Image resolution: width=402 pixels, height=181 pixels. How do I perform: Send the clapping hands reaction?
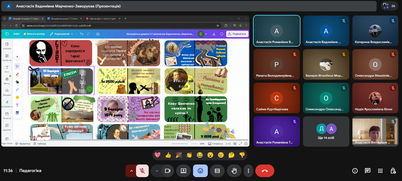pos(189,155)
